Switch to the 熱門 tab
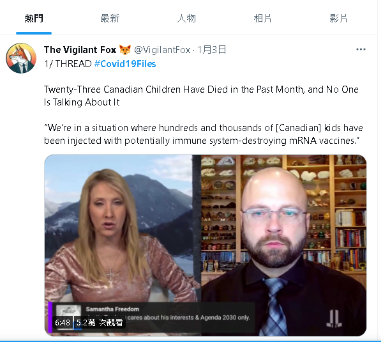Screen dimensions: 390x358 coord(34,18)
